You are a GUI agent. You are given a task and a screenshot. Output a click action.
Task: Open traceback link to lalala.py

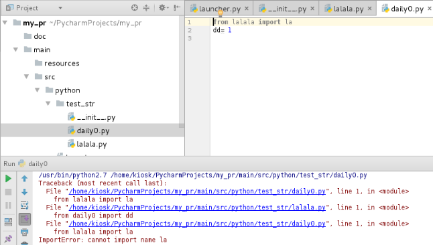pos(197,208)
